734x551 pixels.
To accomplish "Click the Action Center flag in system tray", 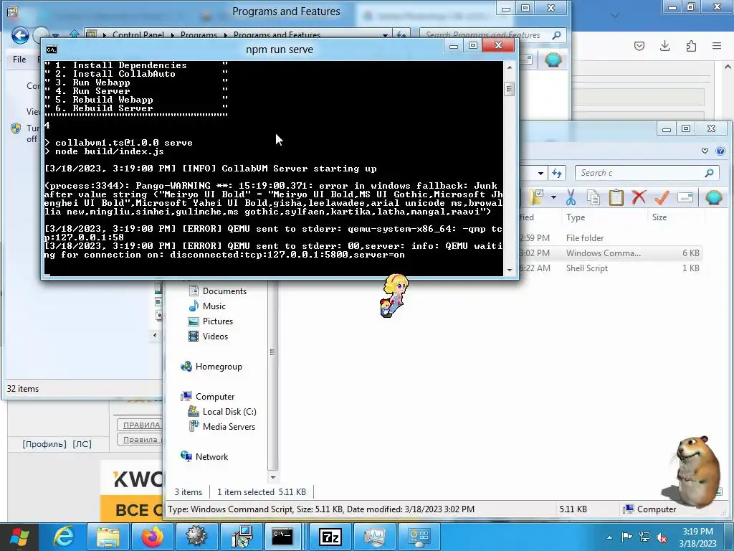I will [x=626, y=537].
